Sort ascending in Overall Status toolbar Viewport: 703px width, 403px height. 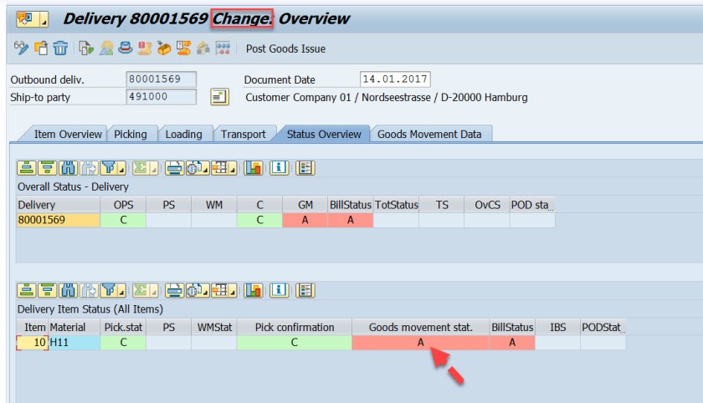click(x=27, y=168)
